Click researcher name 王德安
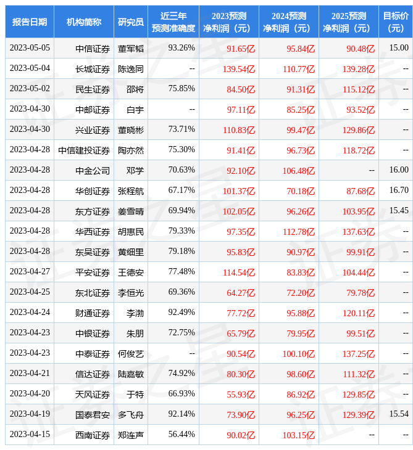413x450 pixels. coord(131,272)
